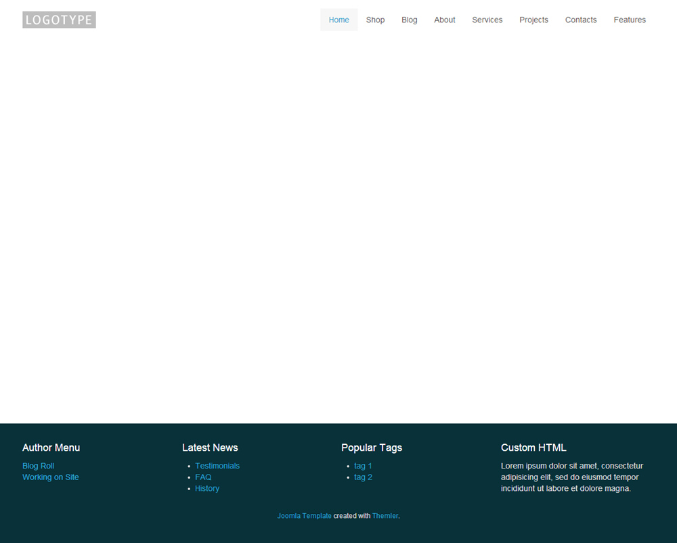Navigate to the Projects page
The width and height of the screenshot is (677, 543).
point(533,20)
